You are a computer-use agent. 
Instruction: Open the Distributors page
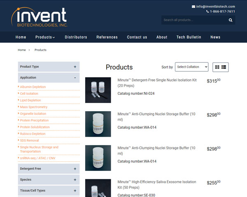[x=76, y=37]
